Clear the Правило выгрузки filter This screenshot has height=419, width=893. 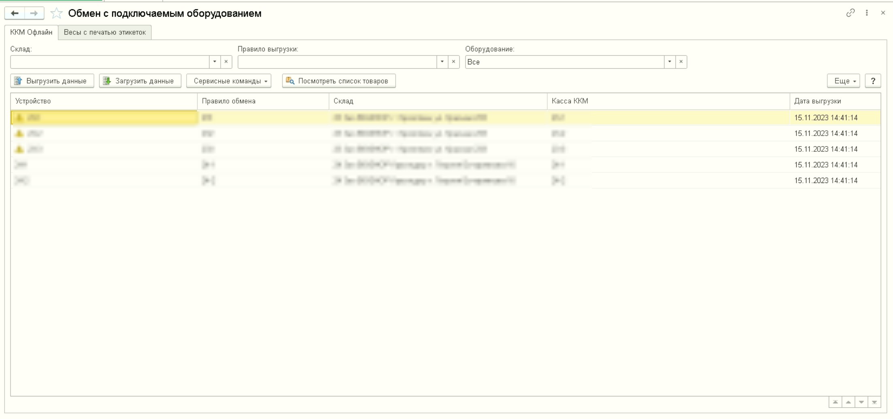click(x=453, y=62)
